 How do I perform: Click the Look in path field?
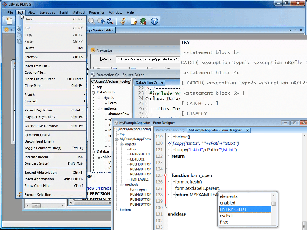148,59
